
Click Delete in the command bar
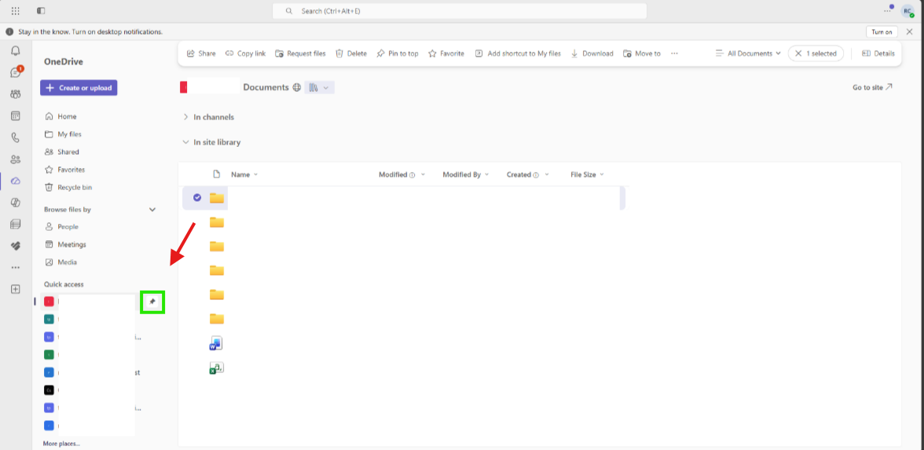[x=350, y=53]
